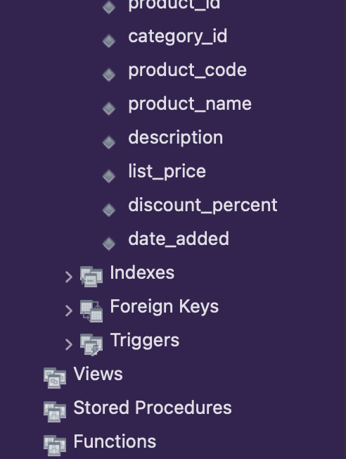This screenshot has width=346, height=459.
Task: Expand the Foreign Keys node chevron
Action: (68, 310)
